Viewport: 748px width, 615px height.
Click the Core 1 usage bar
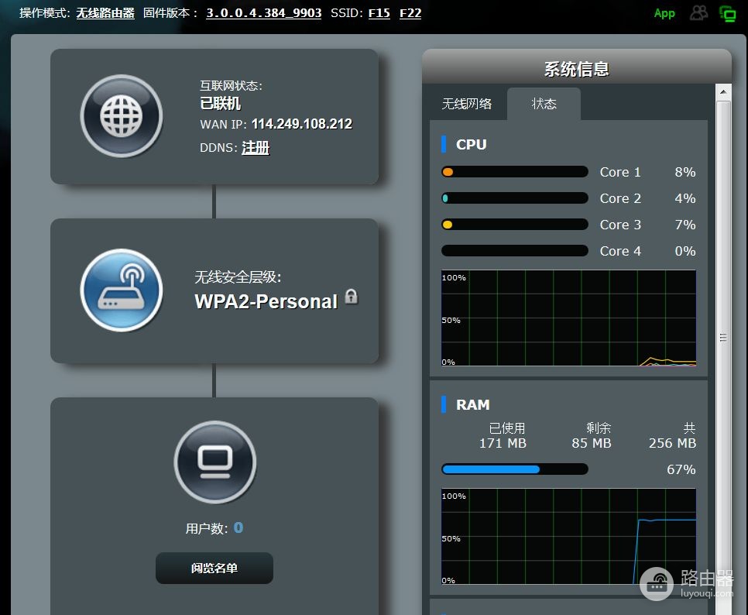(x=515, y=172)
